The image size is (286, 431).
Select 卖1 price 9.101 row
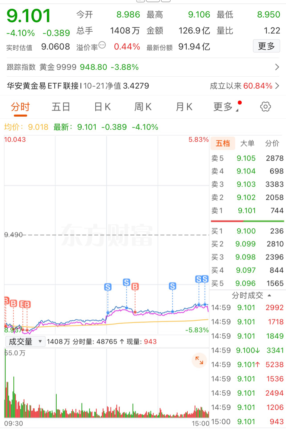[x=247, y=210]
